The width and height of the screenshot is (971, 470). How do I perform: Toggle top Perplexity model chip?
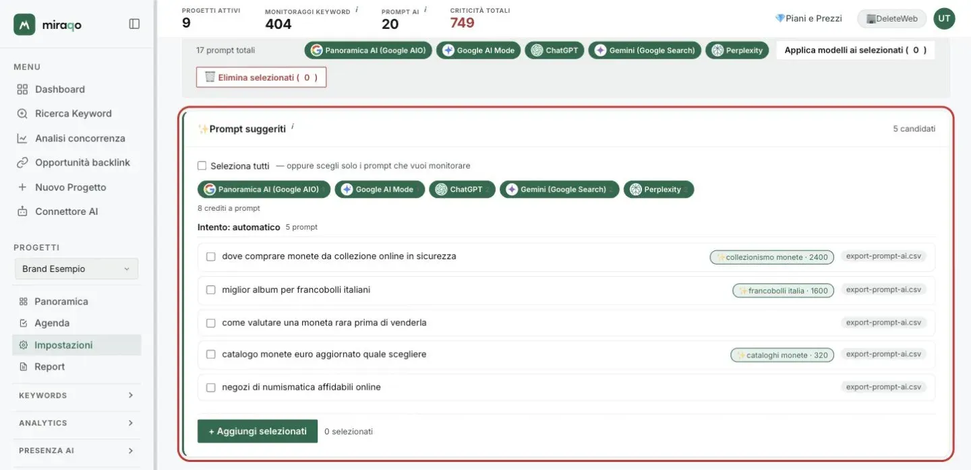(x=737, y=51)
